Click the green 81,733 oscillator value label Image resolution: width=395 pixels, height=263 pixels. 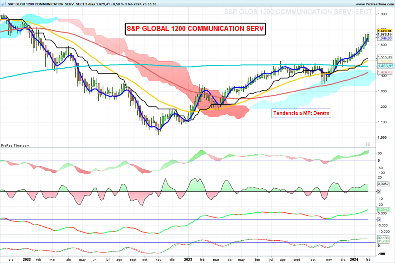[383, 241]
